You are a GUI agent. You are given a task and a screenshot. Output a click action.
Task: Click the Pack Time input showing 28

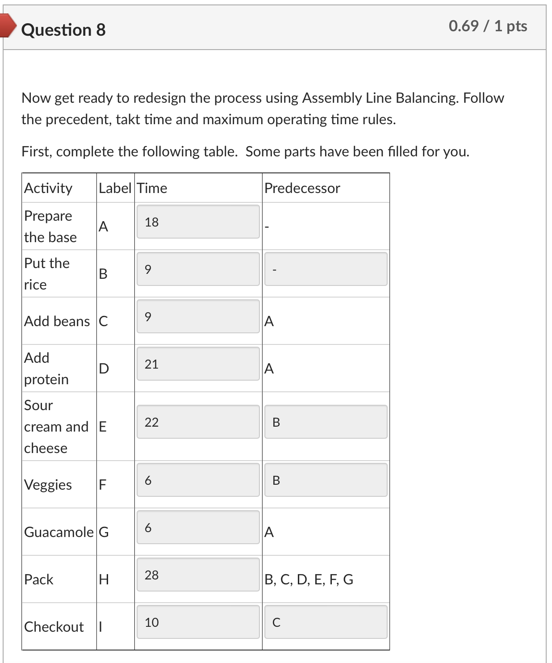tap(198, 575)
